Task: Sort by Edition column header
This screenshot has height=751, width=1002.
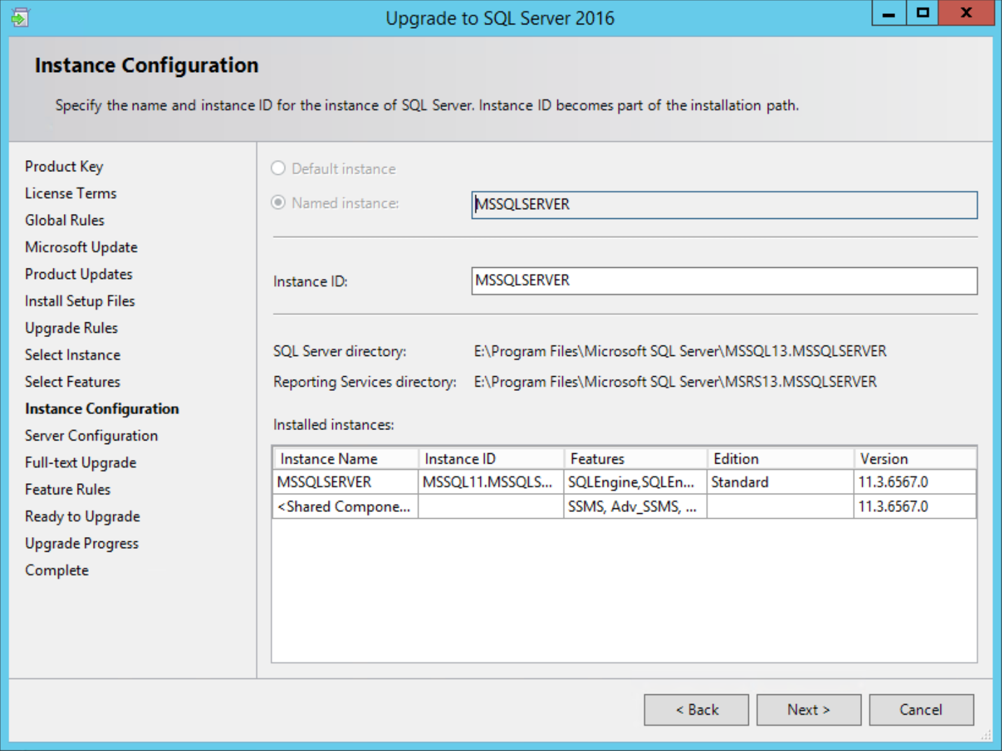Action: click(x=780, y=459)
